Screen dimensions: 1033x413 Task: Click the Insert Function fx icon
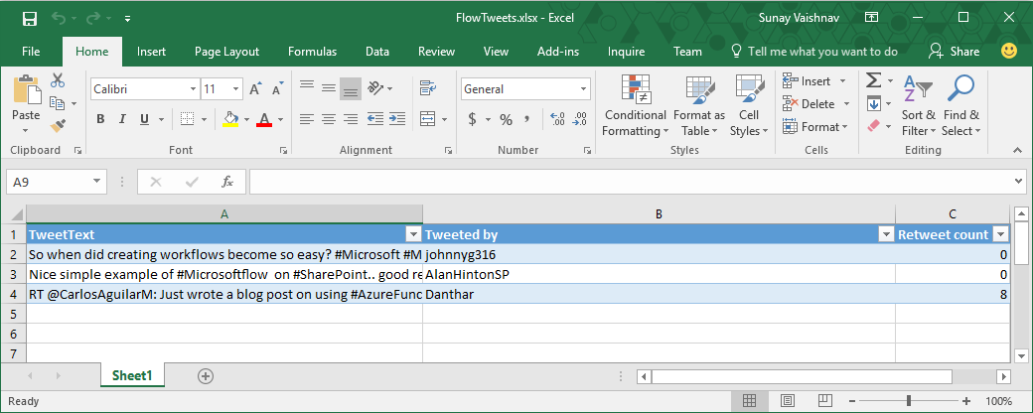[226, 182]
